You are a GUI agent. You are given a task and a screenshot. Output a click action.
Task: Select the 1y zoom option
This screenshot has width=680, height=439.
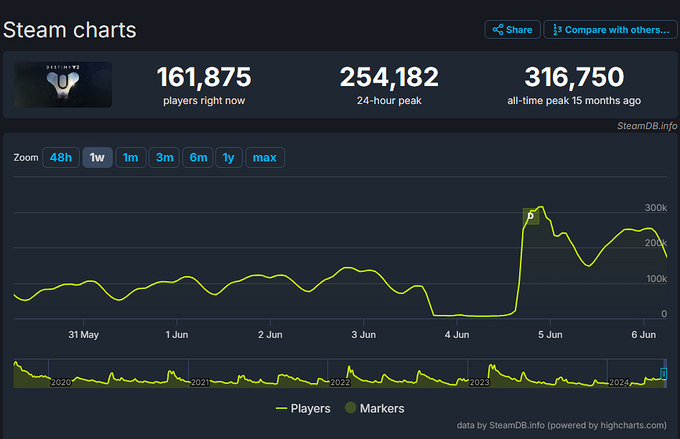[x=228, y=157]
